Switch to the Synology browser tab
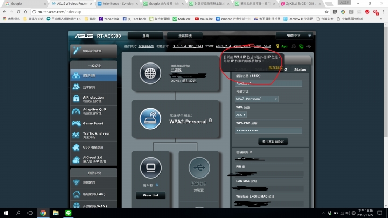The height and width of the screenshot is (218, 388). coord(118,3)
